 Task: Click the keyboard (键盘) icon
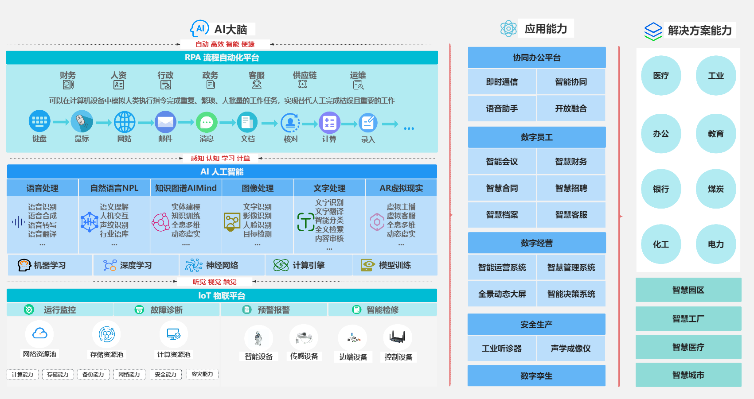click(39, 121)
